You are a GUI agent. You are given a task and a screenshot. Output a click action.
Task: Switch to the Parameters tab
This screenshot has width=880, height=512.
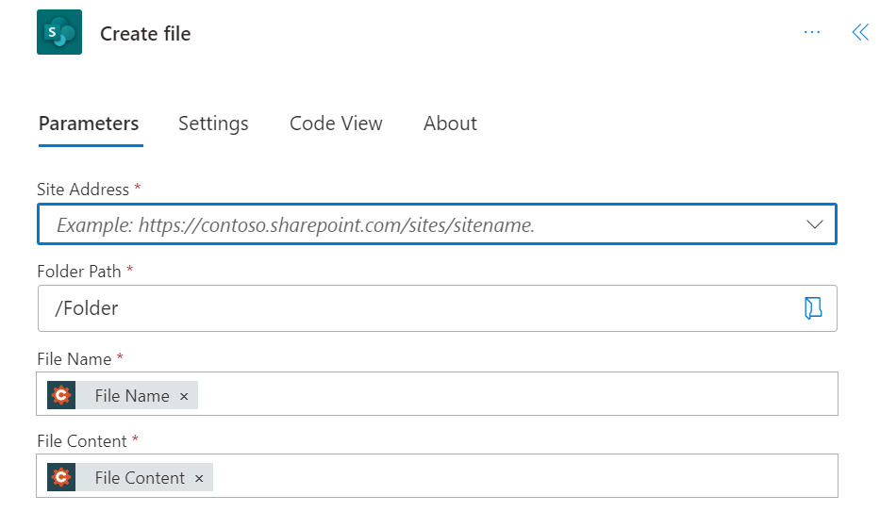(89, 124)
